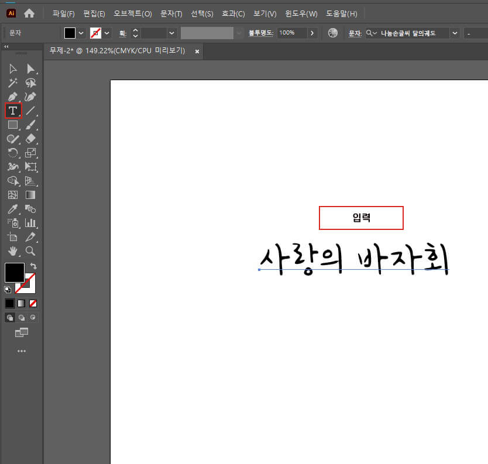Select the Hand tool
The height and width of the screenshot is (464, 488).
point(13,251)
